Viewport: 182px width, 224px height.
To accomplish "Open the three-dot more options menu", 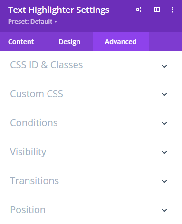I will (x=172, y=10).
